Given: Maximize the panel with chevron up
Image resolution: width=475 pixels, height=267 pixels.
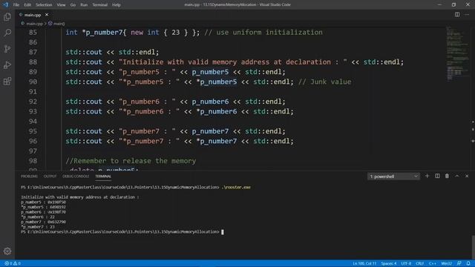Looking at the screenshot, I should point(457,176).
